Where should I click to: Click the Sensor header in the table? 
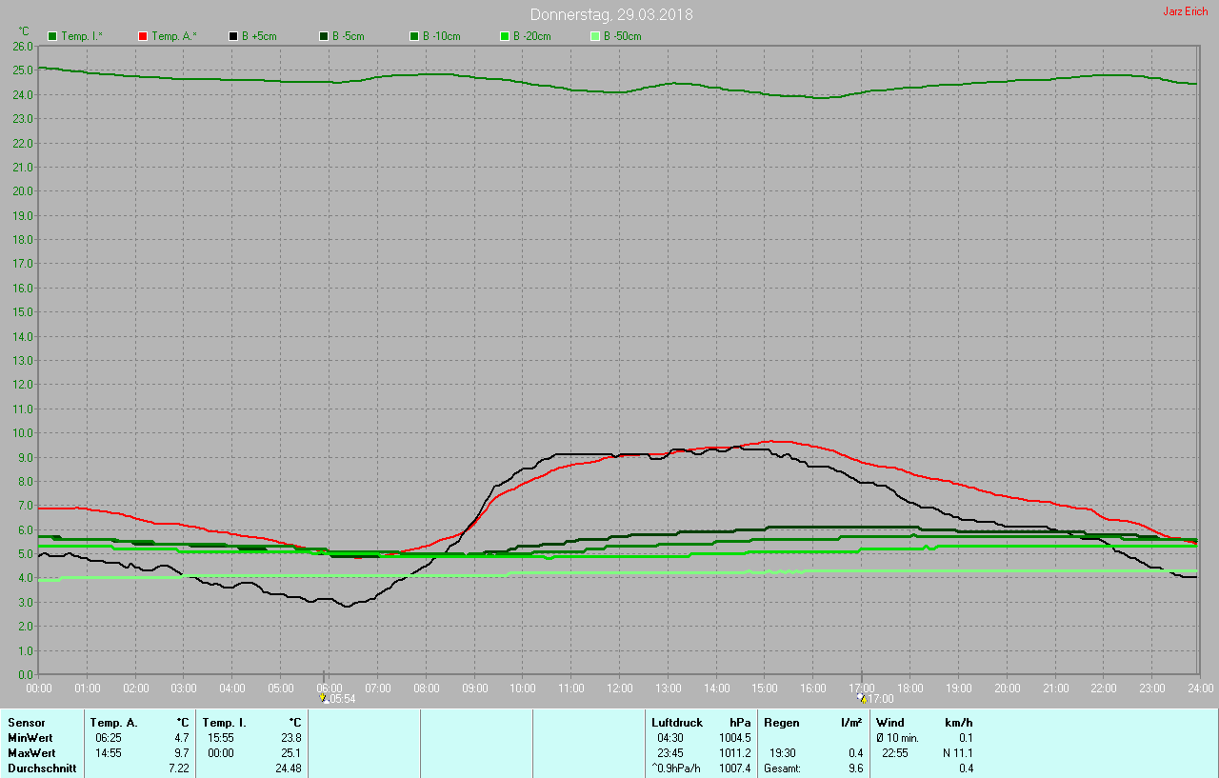[x=26, y=723]
